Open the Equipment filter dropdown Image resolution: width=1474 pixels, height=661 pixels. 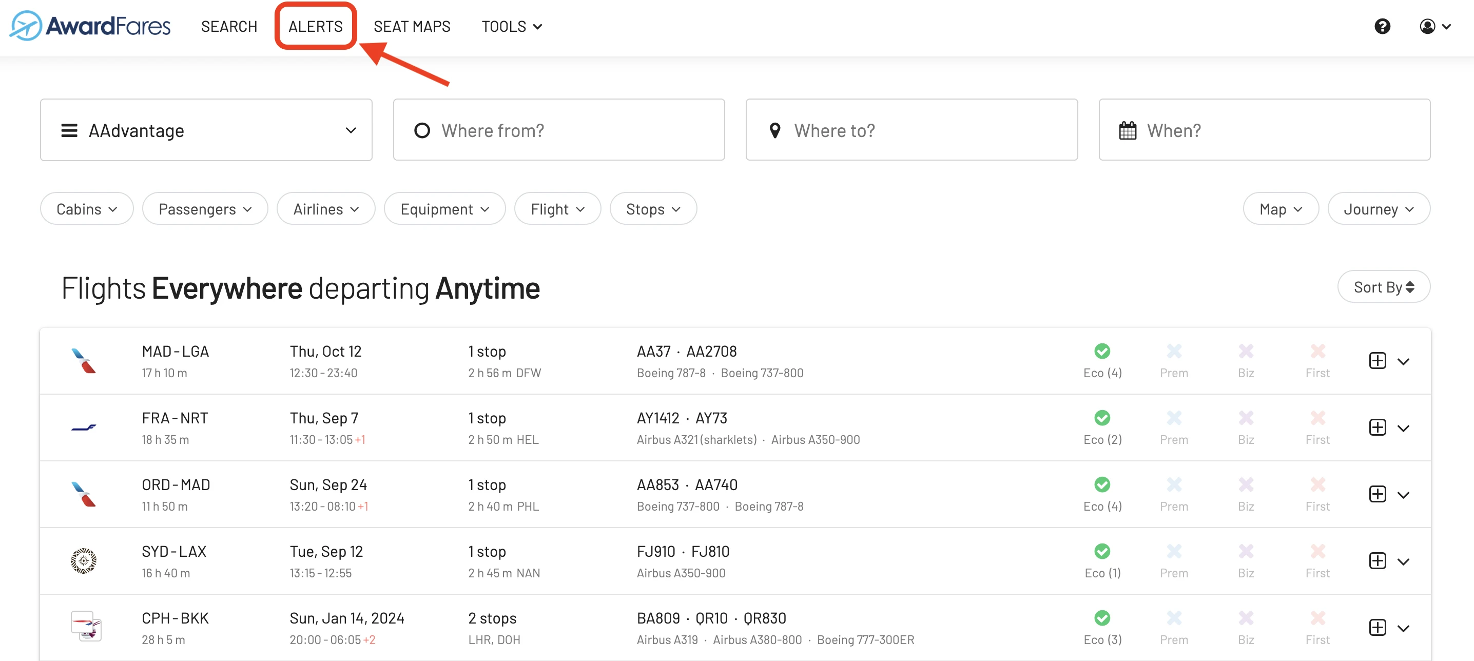(x=444, y=209)
